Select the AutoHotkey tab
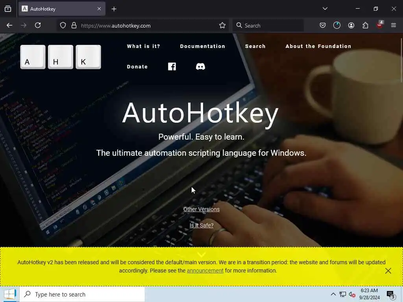 point(62,9)
